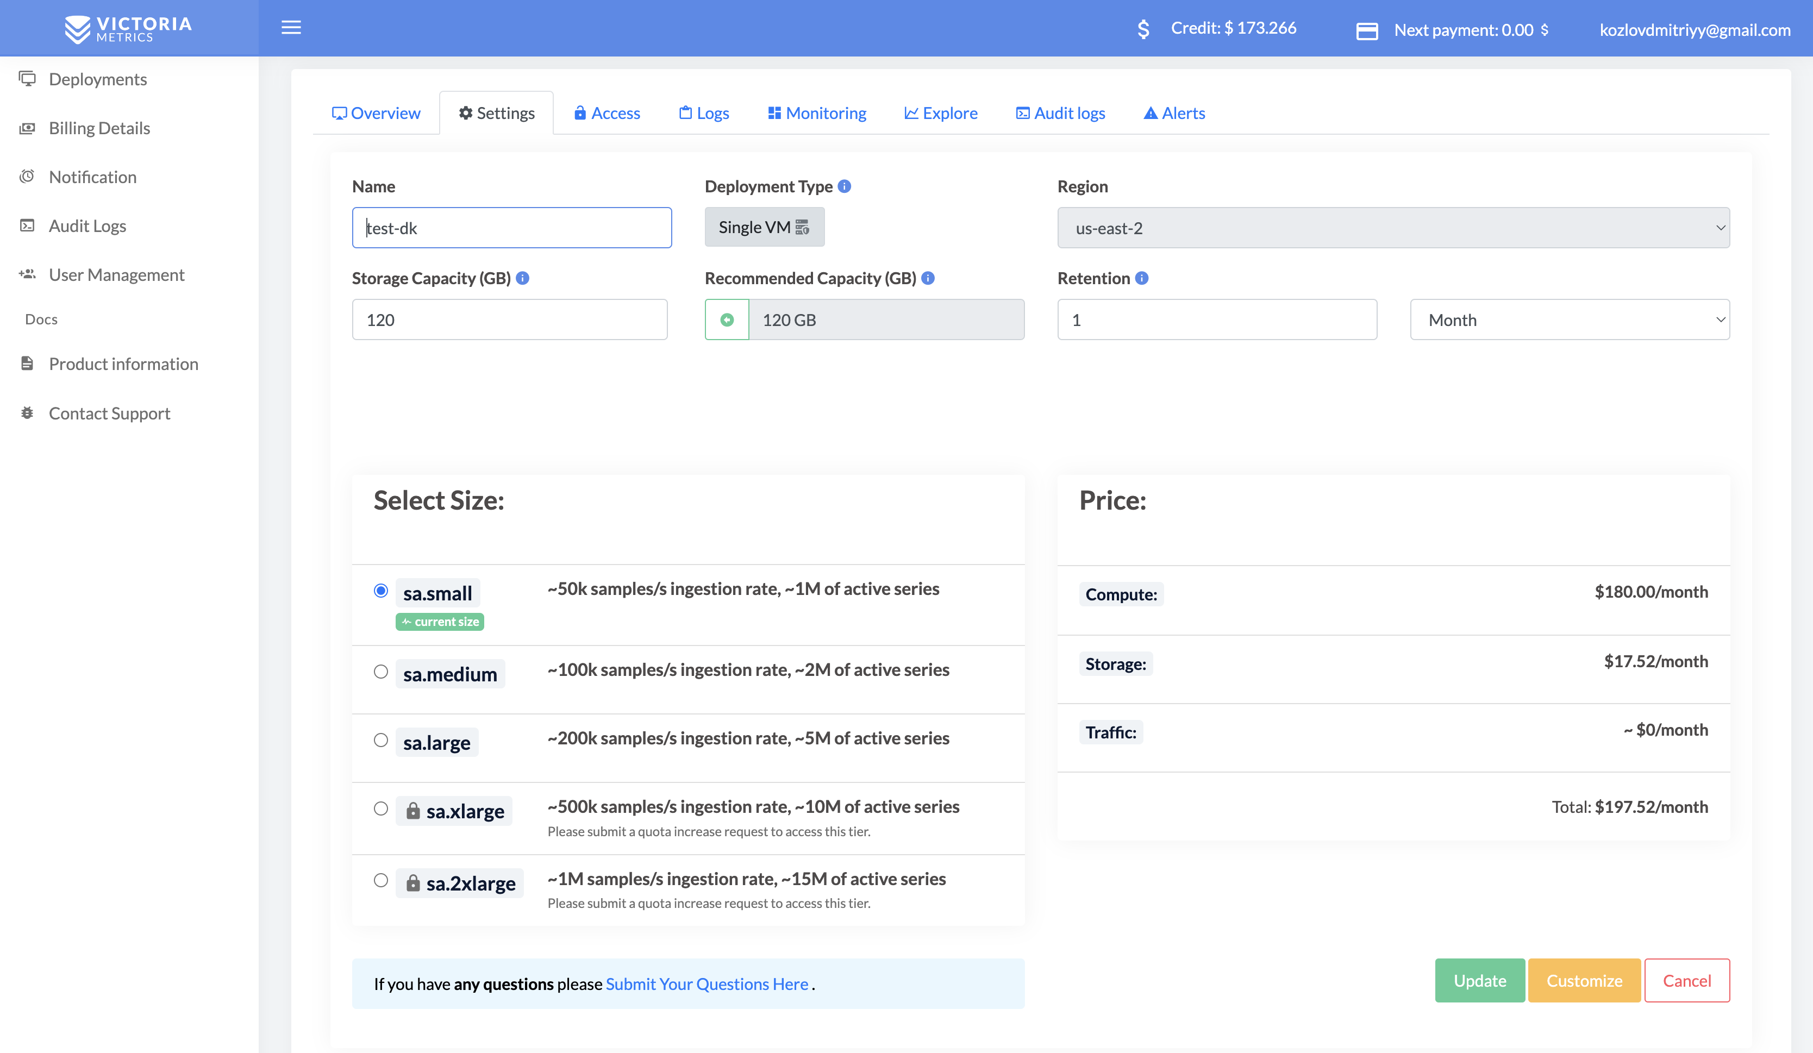Viewport: 1813px width, 1053px height.
Task: Toggle the hamburger sidebar menu
Action: 291,28
